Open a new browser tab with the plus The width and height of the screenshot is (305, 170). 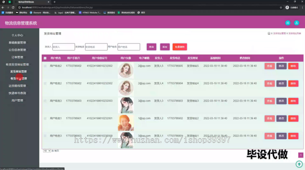pos(55,2)
